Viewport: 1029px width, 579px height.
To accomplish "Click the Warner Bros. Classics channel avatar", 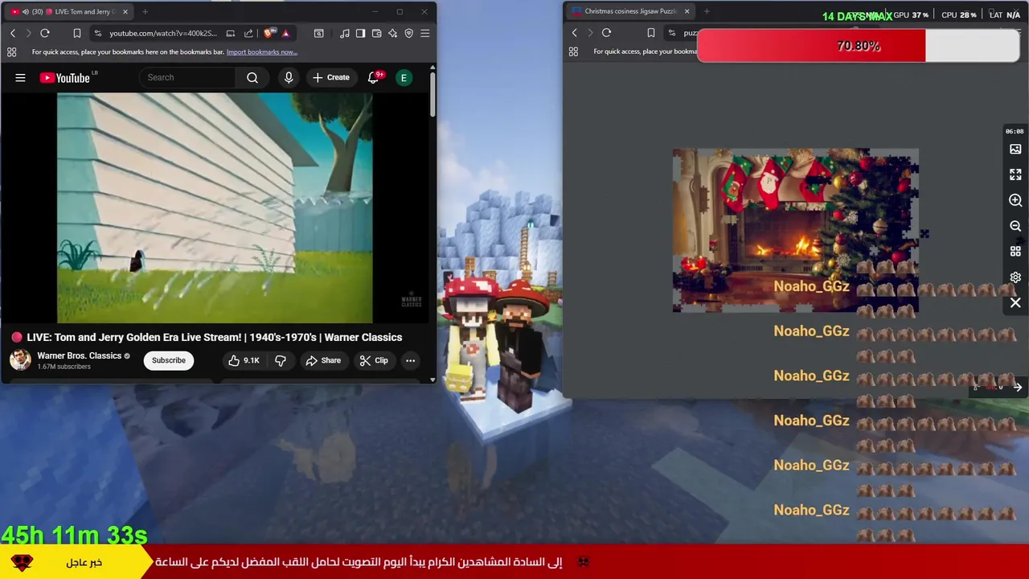I will [20, 359].
